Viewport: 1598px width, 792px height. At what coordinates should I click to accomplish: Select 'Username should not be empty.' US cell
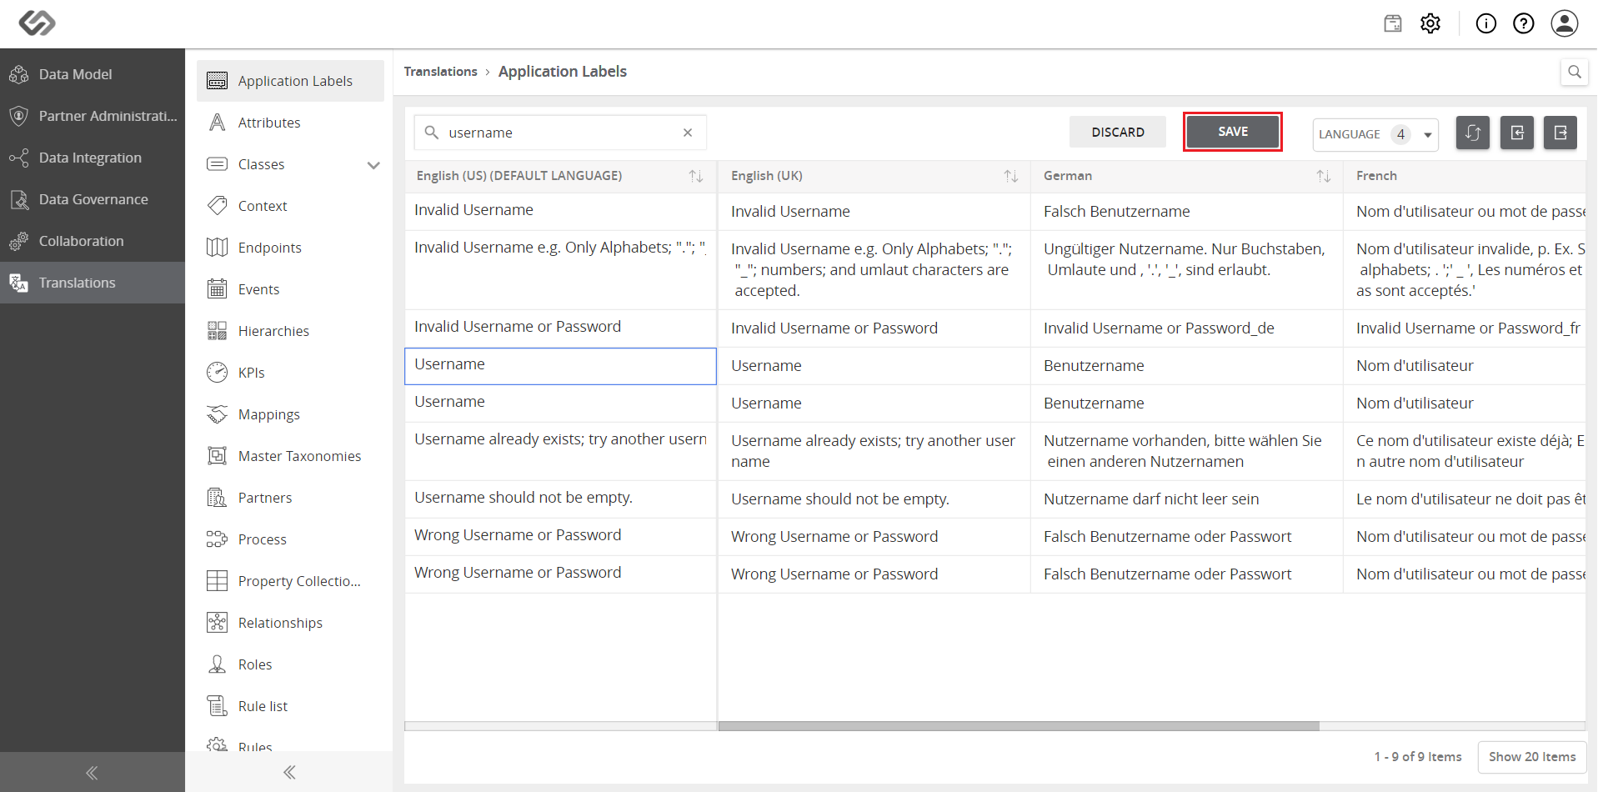pyautogui.click(x=560, y=499)
